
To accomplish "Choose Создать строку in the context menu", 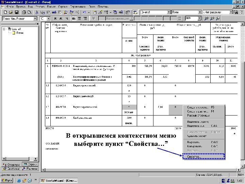I will [x=204, y=107].
